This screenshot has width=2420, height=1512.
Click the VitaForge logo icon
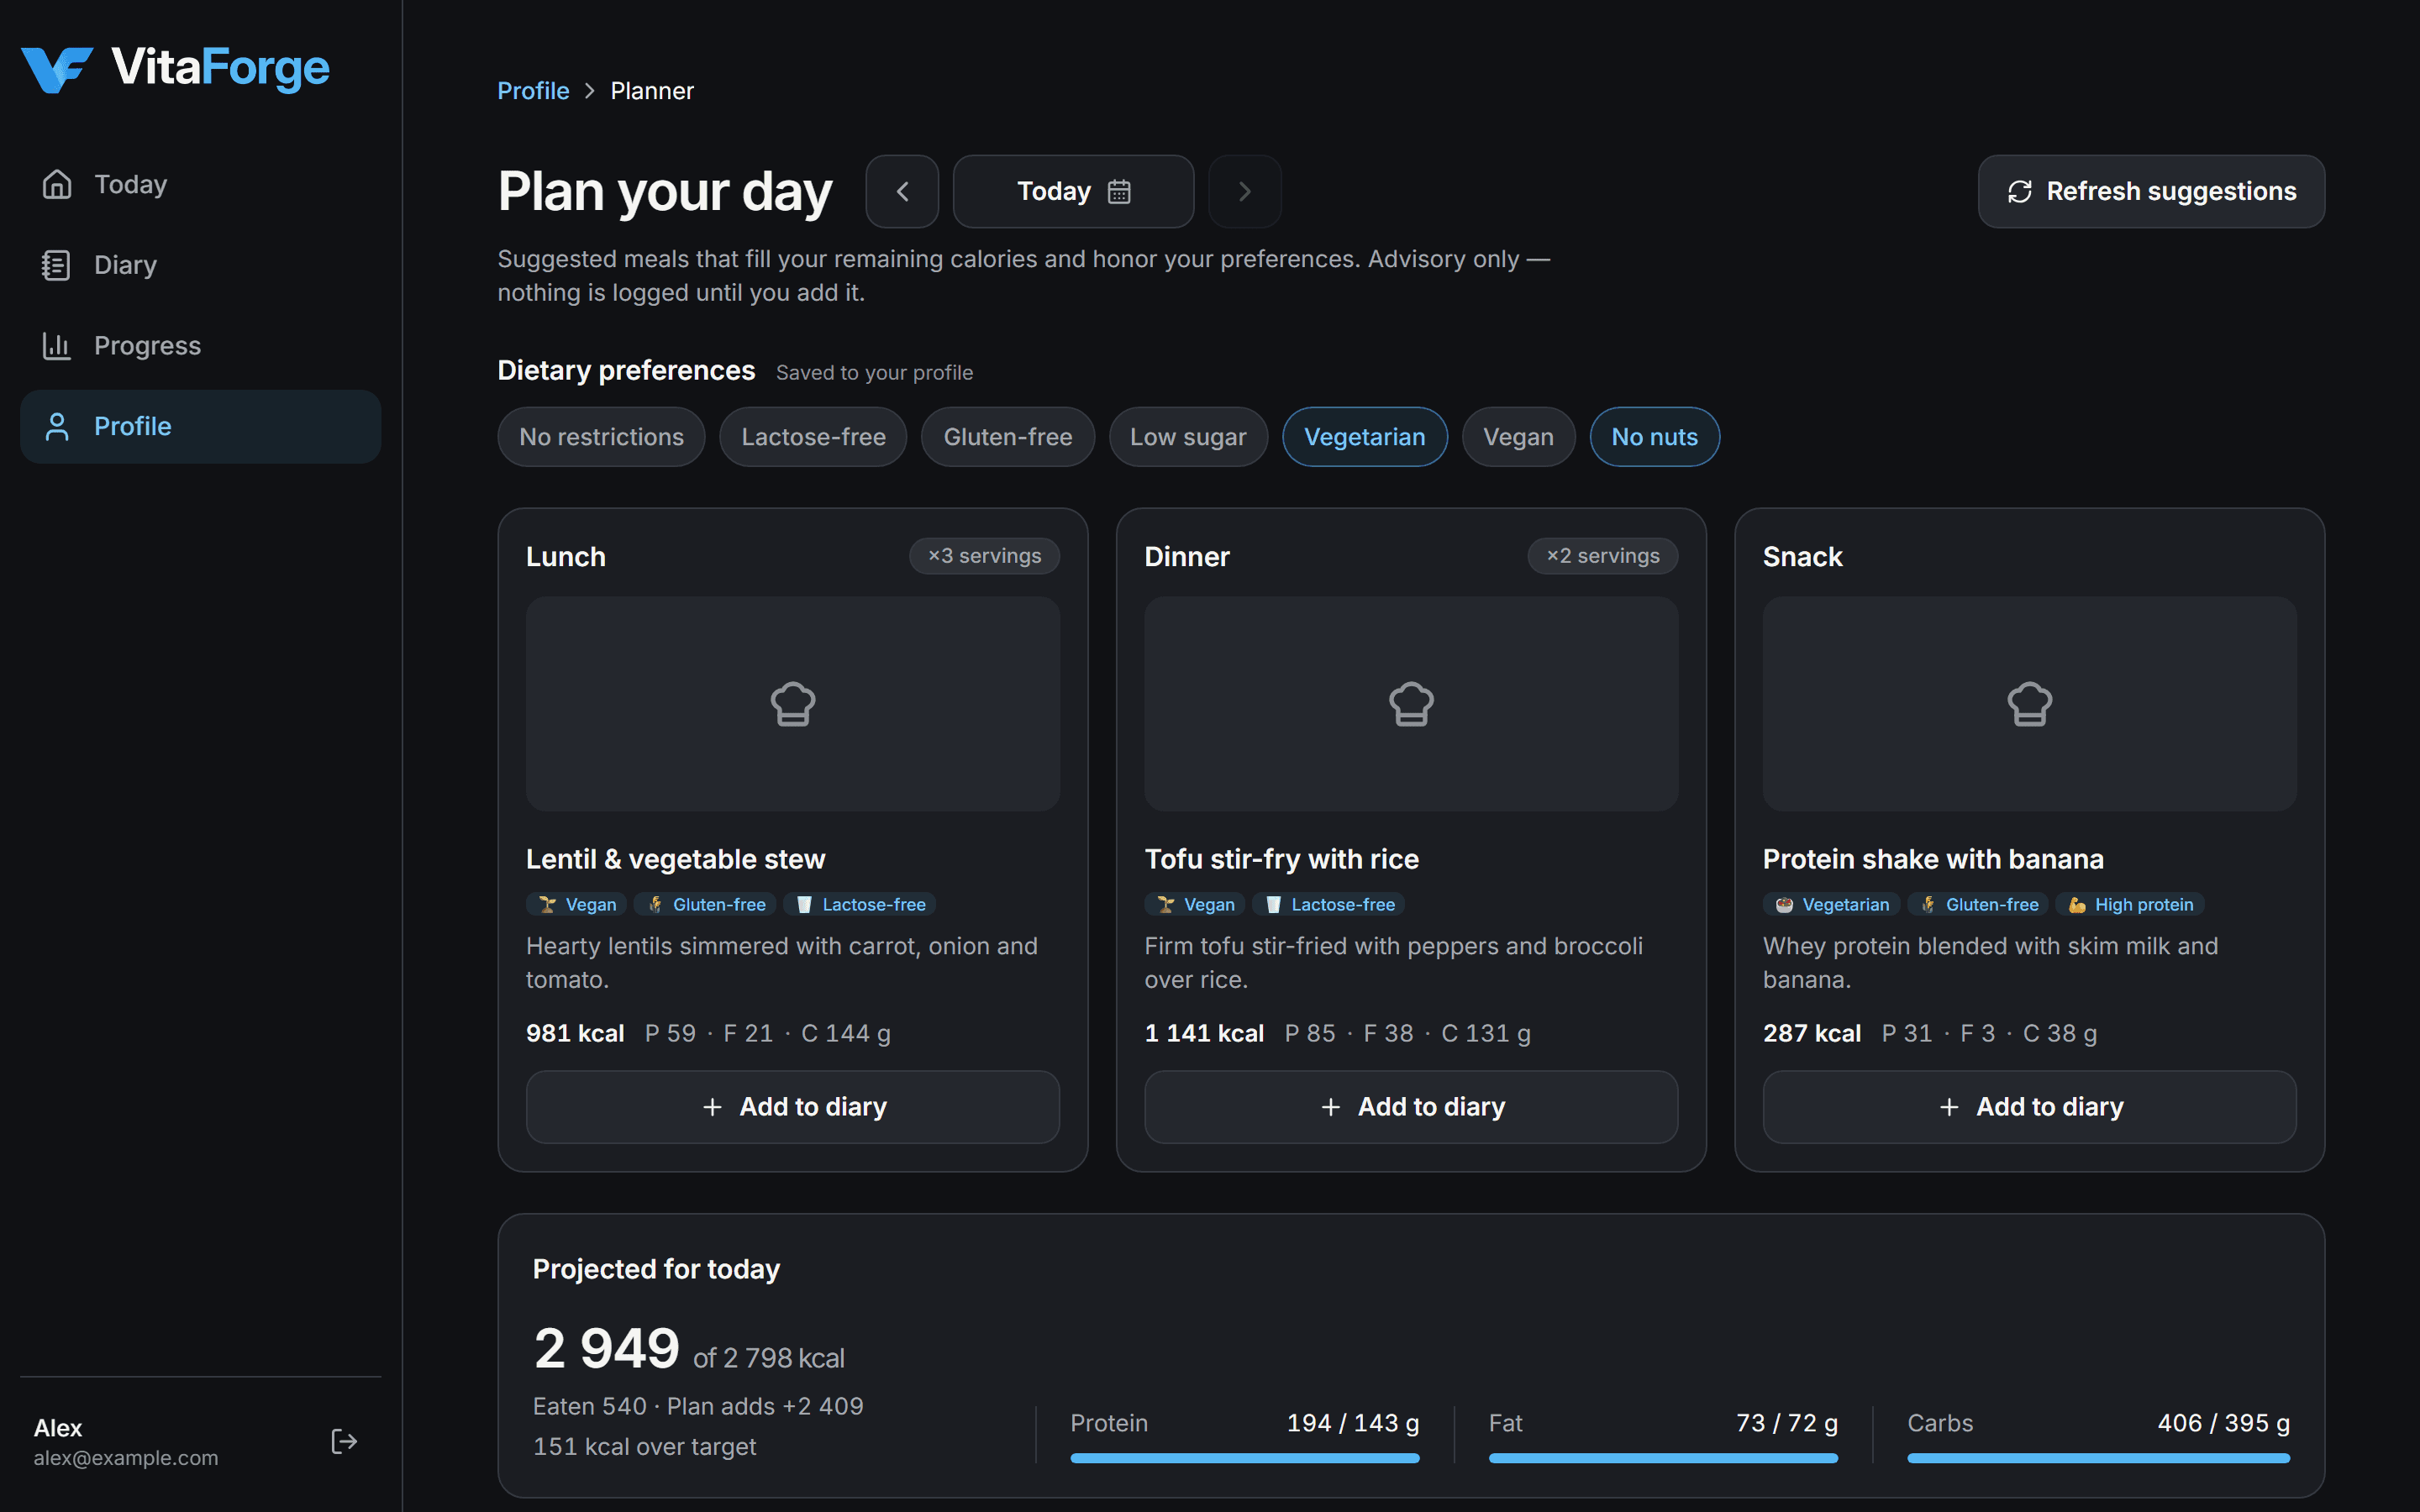pos(57,69)
